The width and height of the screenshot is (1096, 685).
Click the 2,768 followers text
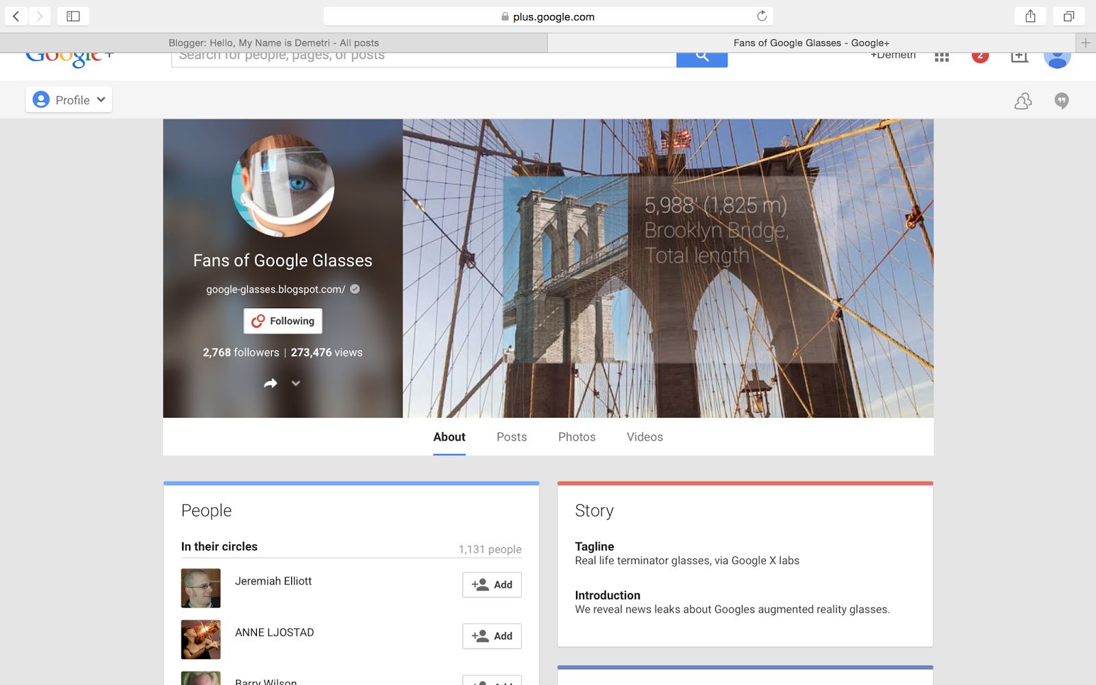(x=241, y=353)
